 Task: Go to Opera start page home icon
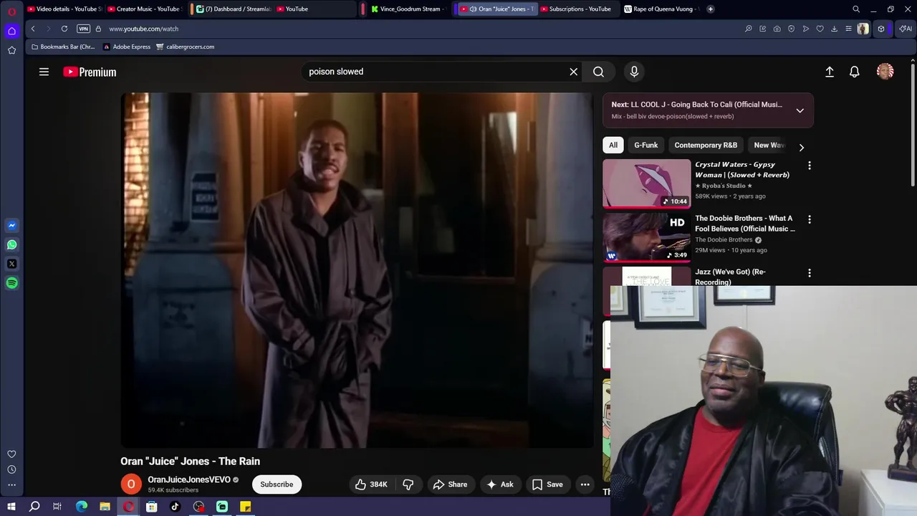(11, 31)
